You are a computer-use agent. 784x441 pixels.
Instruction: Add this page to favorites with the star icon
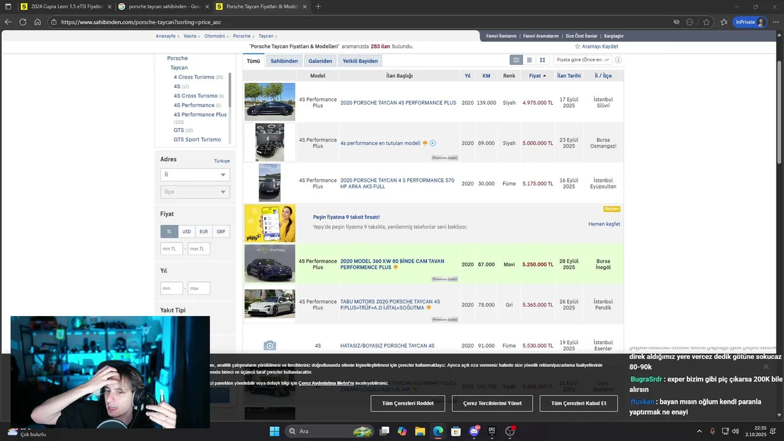(x=706, y=22)
